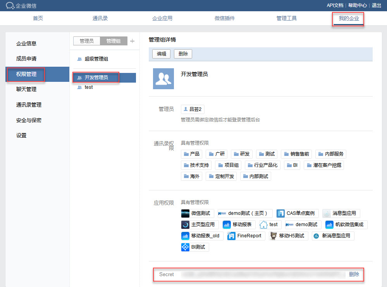Switch to the 管理组 tab

(114, 41)
